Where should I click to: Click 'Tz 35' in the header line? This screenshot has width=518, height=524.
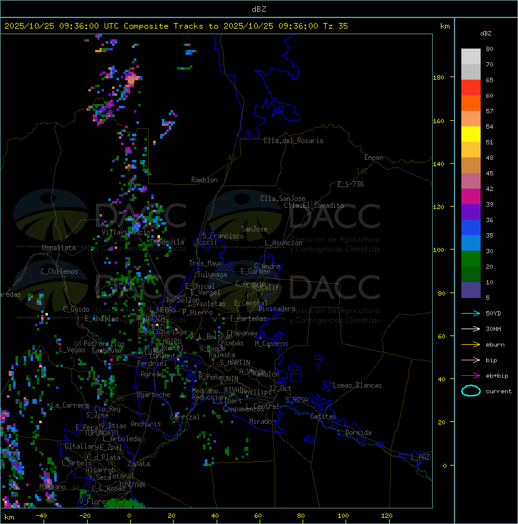point(336,26)
